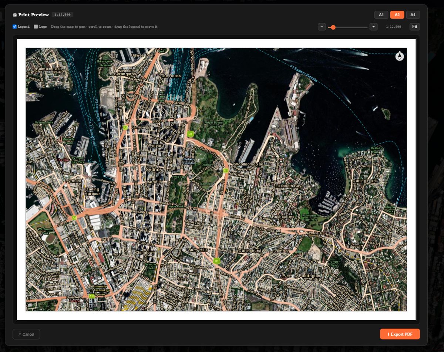The image size is (444, 352).
Task: Click the north arrow compass on map
Action: [400, 56]
